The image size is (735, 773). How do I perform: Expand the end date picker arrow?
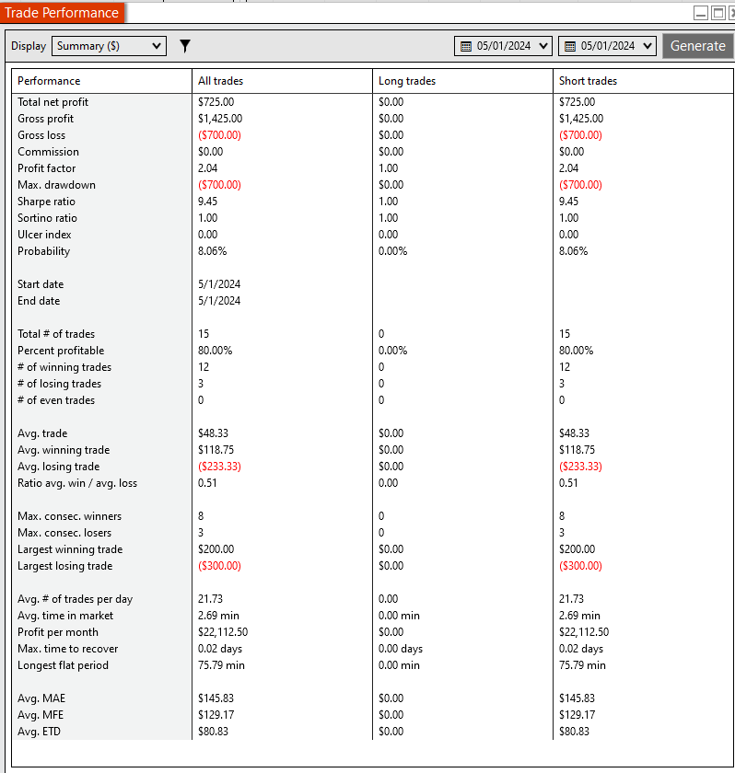tap(647, 46)
